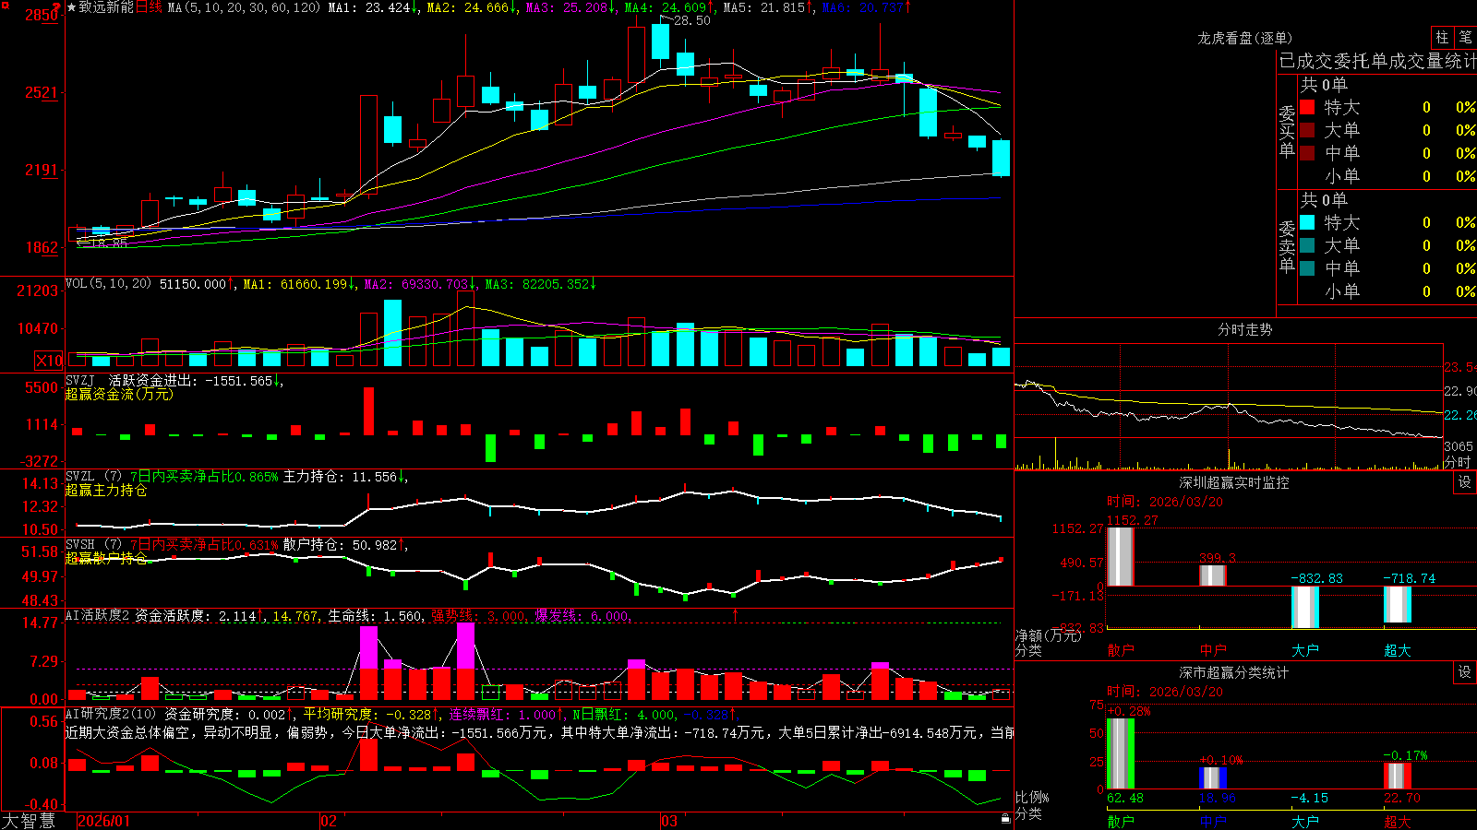Click 超赢主力持仓 label

106,490
